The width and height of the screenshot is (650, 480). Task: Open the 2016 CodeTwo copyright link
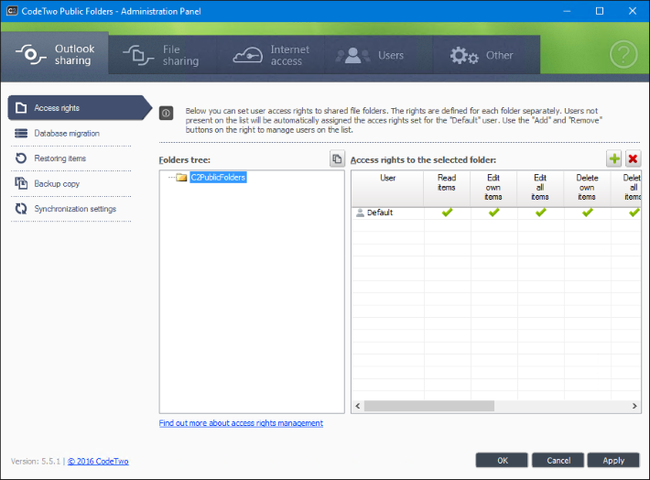(x=98, y=462)
